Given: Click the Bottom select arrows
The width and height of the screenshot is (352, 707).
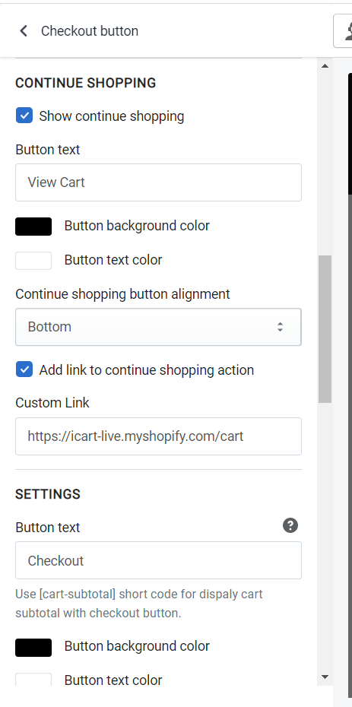Looking at the screenshot, I should coord(280,327).
